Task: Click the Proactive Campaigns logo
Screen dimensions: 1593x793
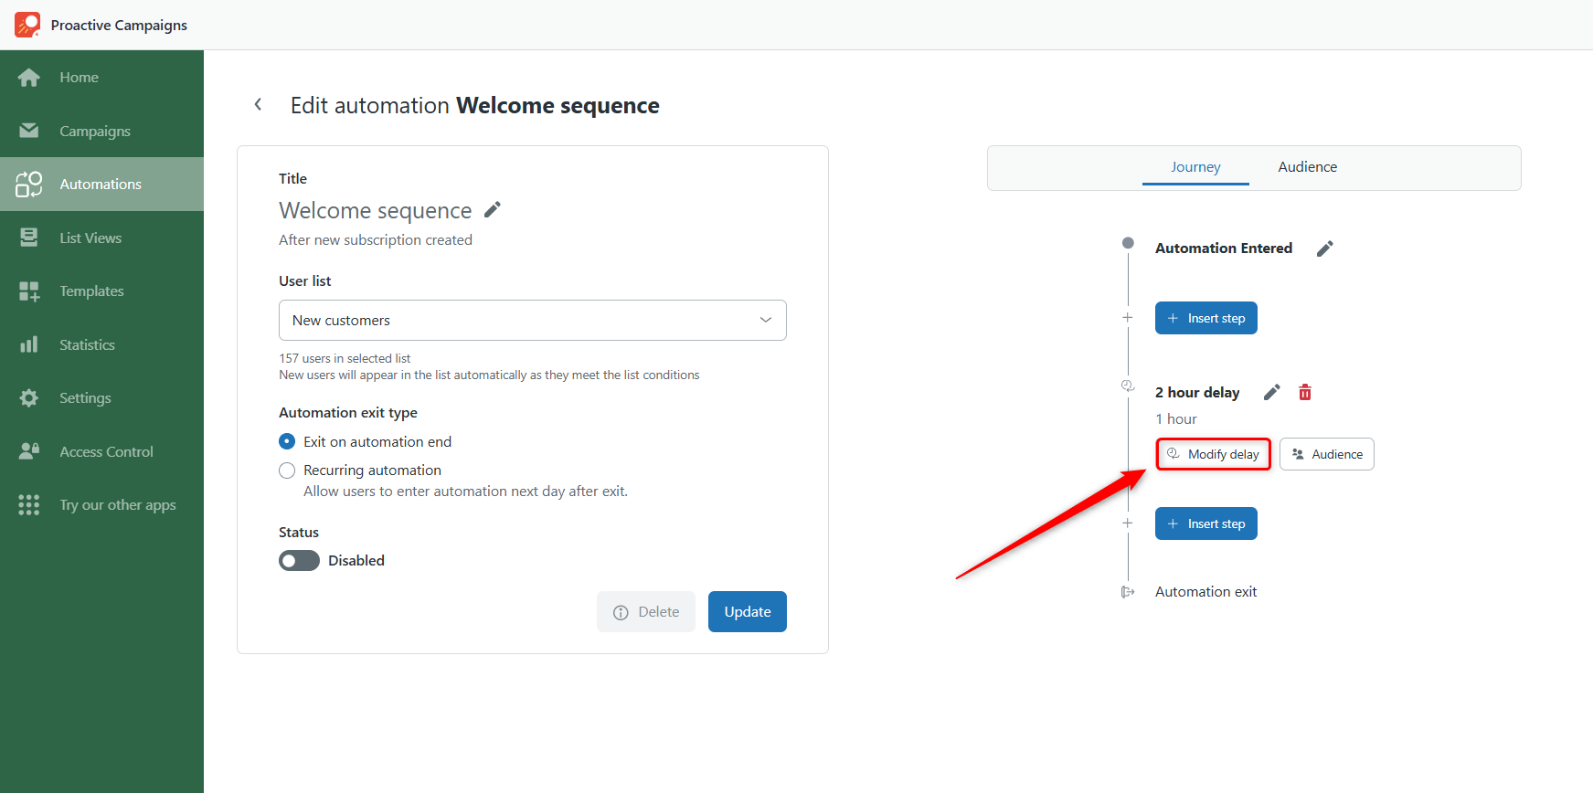Action: pos(27,25)
